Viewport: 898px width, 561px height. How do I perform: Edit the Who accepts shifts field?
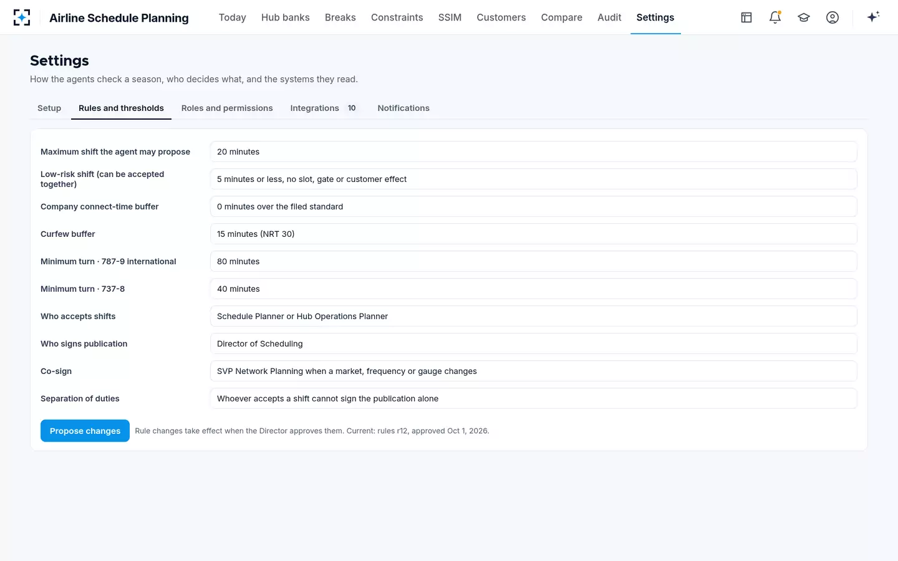click(534, 316)
